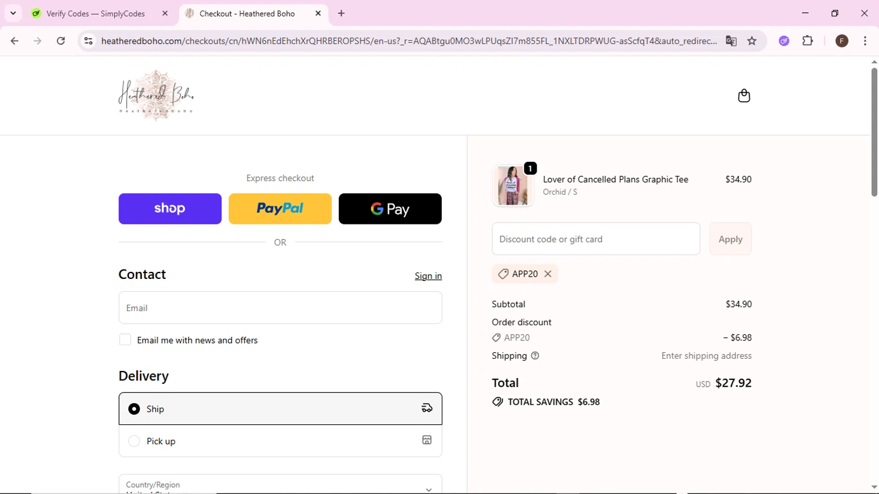879x494 pixels.
Task: Click the Email input field
Action: tap(280, 308)
